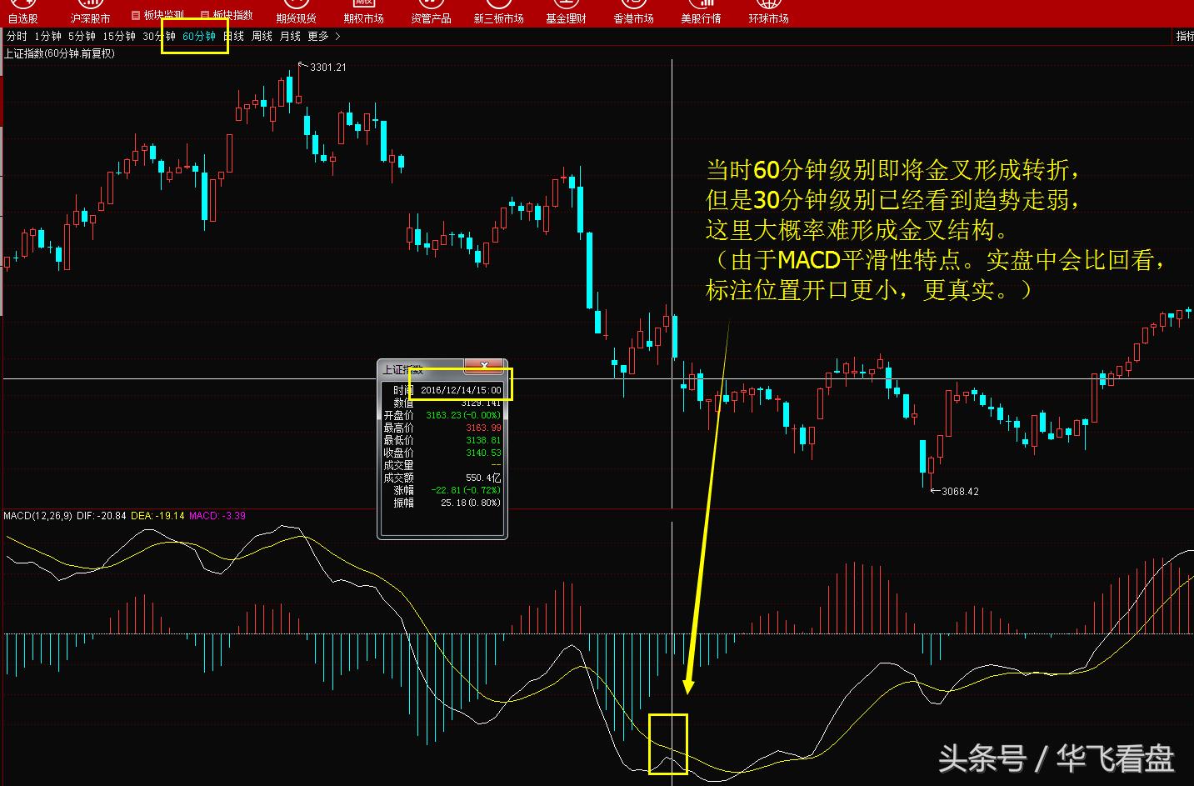The width and height of the screenshot is (1194, 786).
Task: Switch to 香港市场 Hong Kong market
Action: point(633,12)
